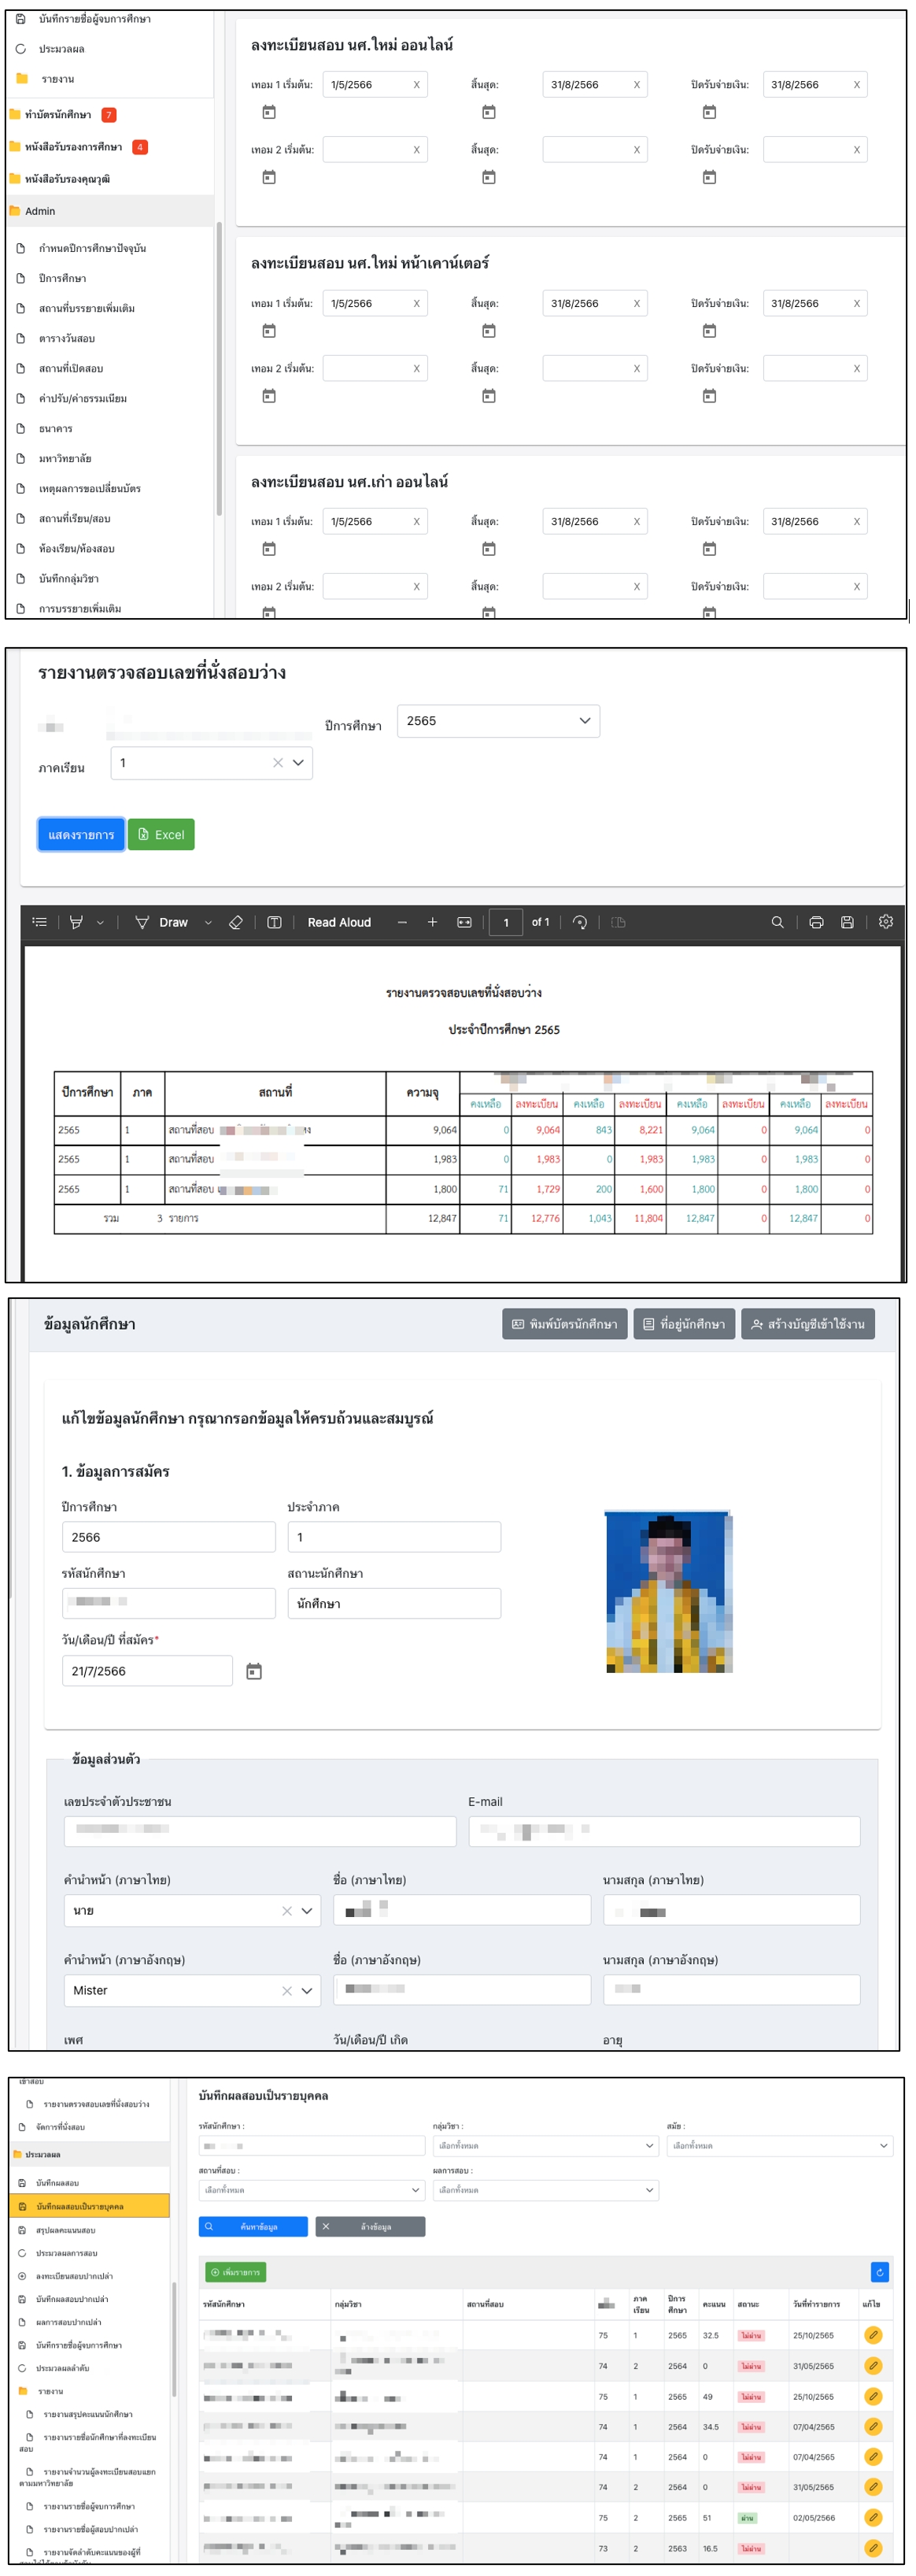
Task: Open the กลุ่มวิชา filter dropdown
Action: [545, 2146]
